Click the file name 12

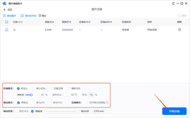pos(14,30)
